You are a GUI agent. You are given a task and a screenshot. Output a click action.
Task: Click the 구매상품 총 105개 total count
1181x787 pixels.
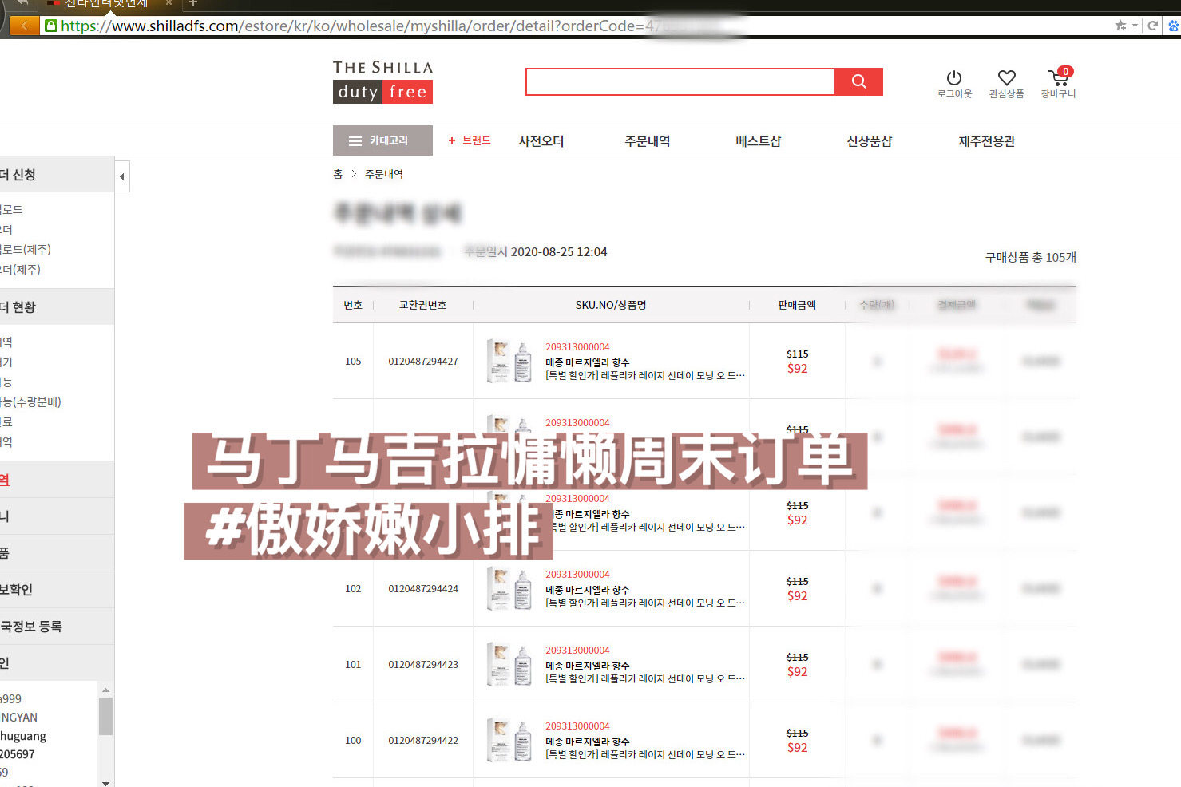(1031, 257)
